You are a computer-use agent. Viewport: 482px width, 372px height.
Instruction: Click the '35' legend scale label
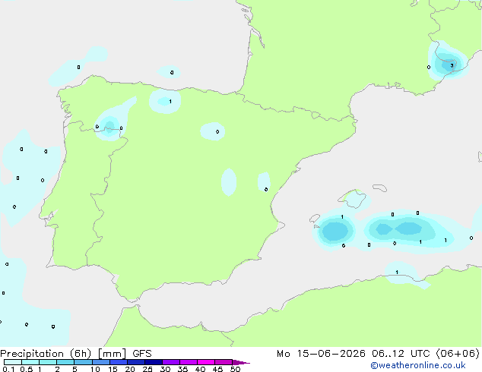tap(182, 369)
